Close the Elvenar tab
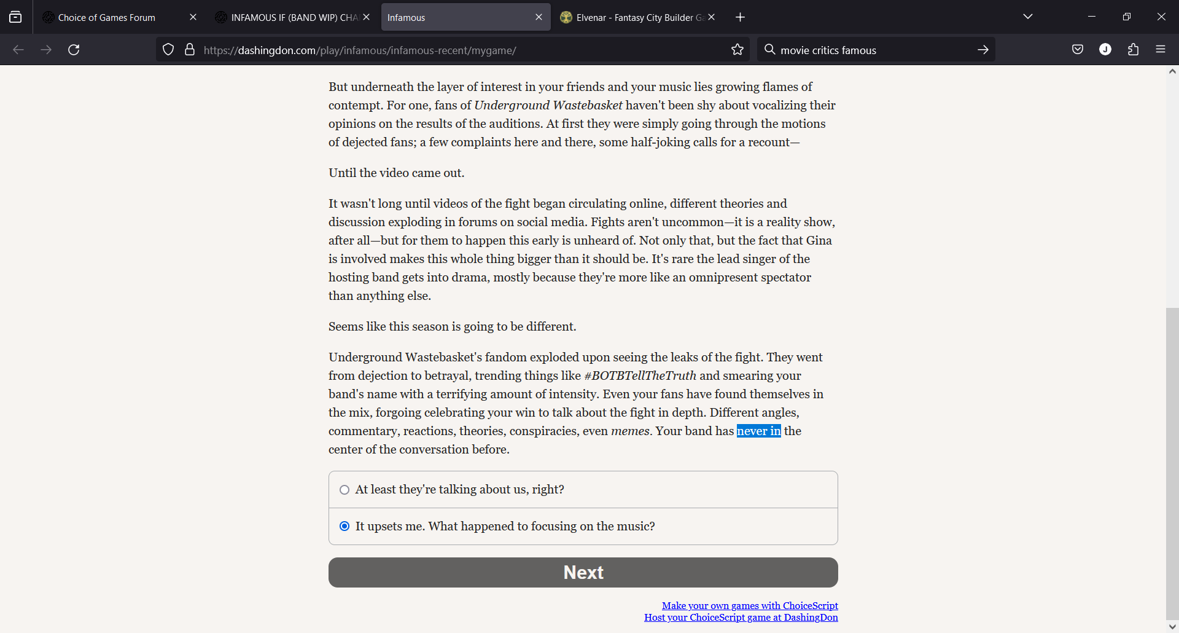The image size is (1179, 633). point(711,17)
